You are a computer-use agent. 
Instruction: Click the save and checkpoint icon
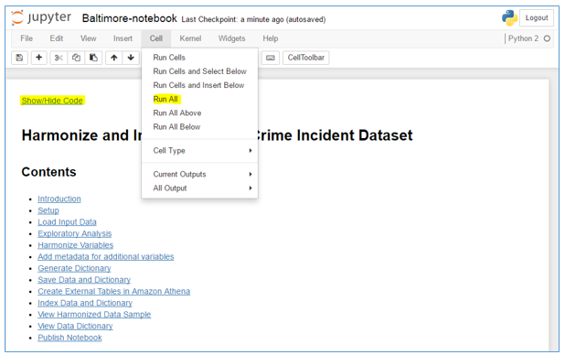(19, 58)
